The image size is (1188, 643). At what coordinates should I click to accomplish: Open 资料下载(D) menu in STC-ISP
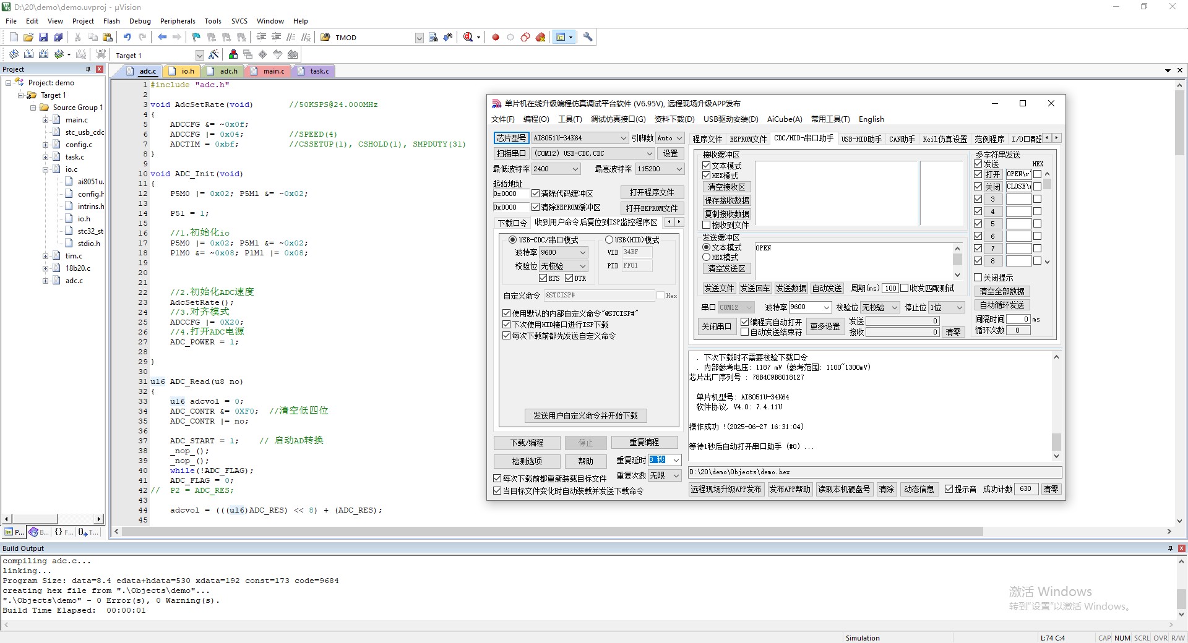click(674, 119)
